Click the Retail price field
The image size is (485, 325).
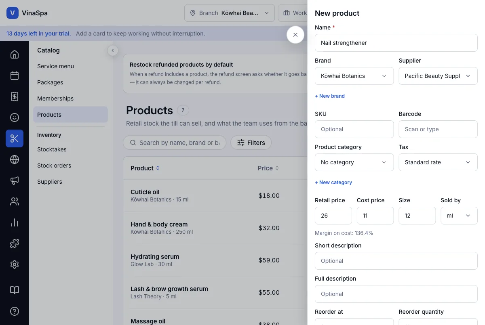333,216
